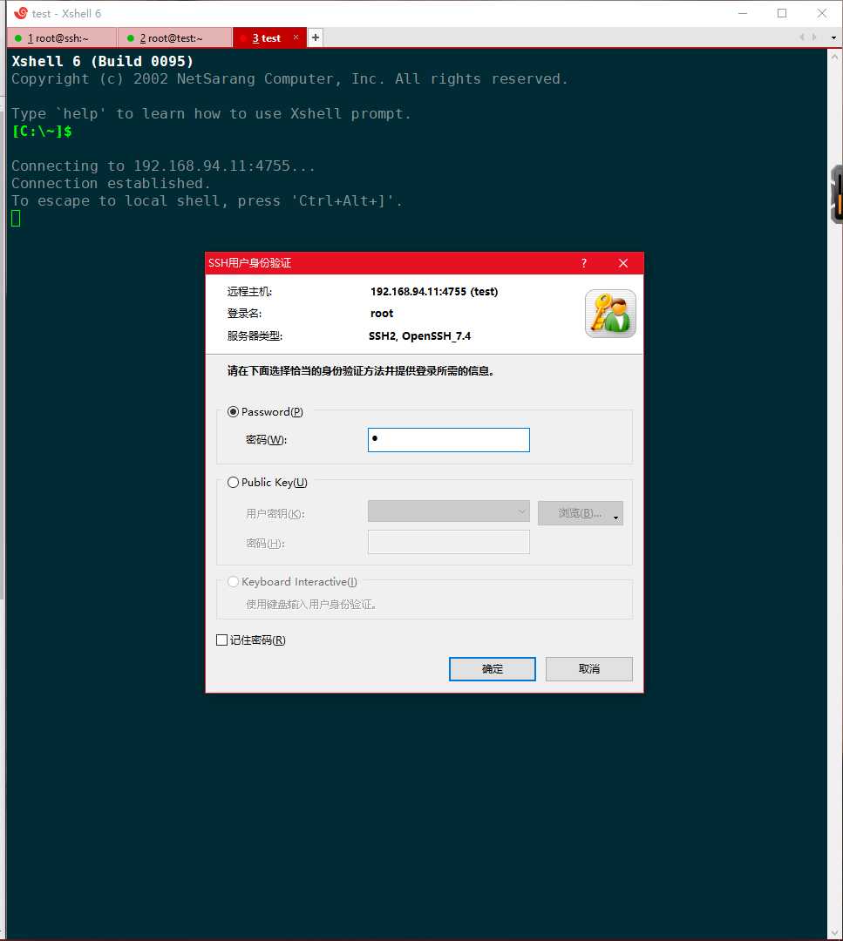Minimize the Xshell window
843x941 pixels.
click(743, 13)
